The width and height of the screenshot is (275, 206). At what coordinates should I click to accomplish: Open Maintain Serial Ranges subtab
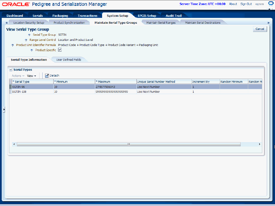161,23
